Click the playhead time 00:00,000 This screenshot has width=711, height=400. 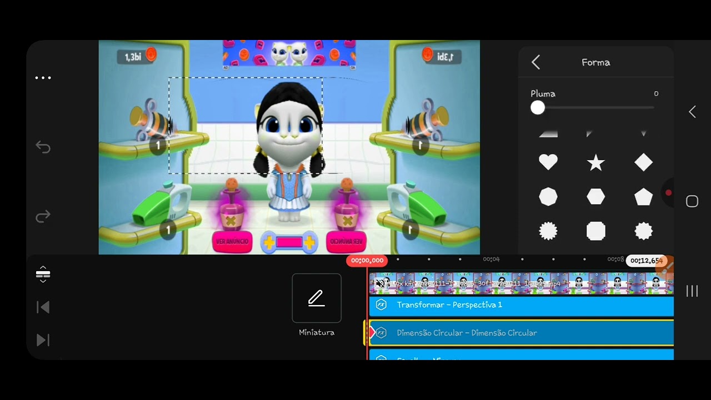point(367,261)
